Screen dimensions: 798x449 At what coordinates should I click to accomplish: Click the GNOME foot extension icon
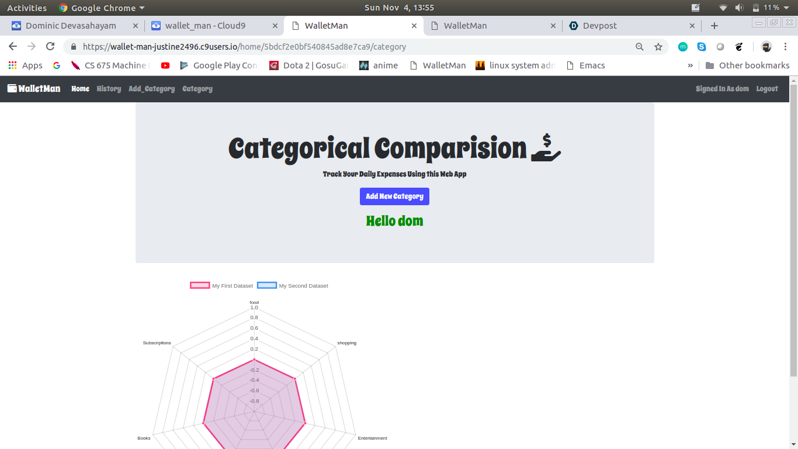[x=739, y=47]
